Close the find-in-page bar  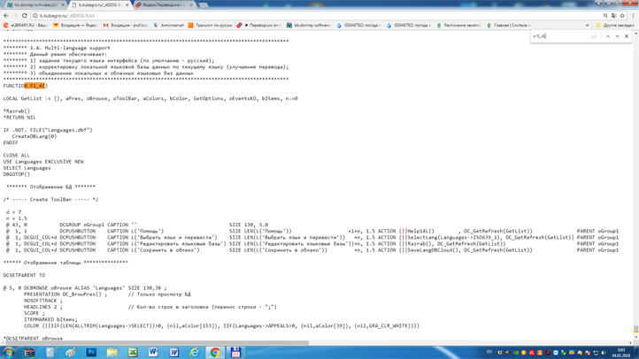[627, 36]
